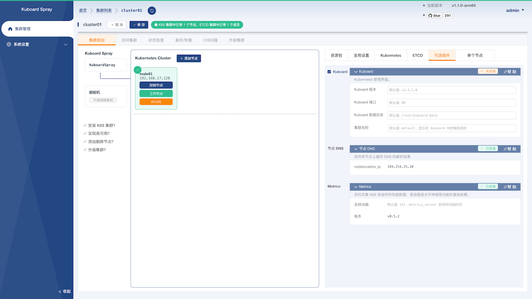Click the cluster01 breadcrumb text
The image size is (532, 299).
[x=132, y=11]
